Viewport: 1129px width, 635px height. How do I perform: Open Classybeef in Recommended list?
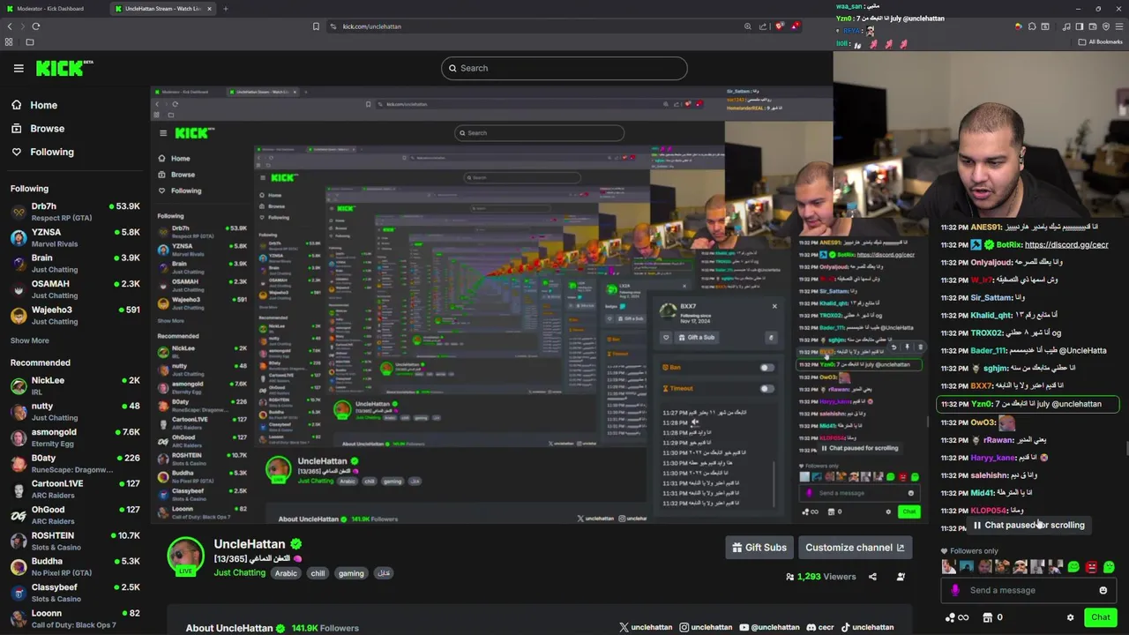[75, 593]
